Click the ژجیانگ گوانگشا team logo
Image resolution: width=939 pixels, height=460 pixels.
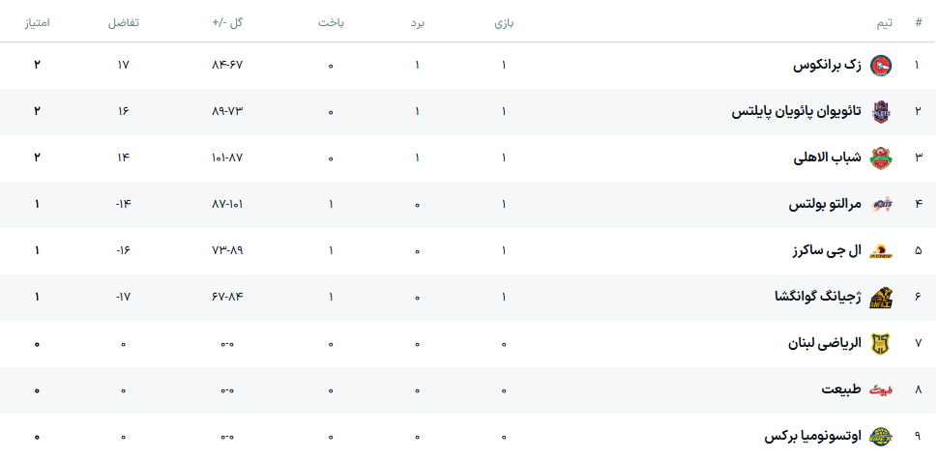[x=881, y=298]
